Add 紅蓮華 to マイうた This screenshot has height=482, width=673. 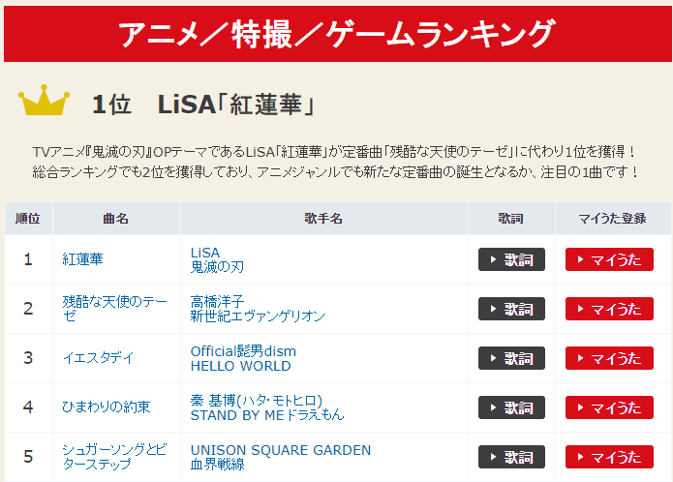point(609,259)
